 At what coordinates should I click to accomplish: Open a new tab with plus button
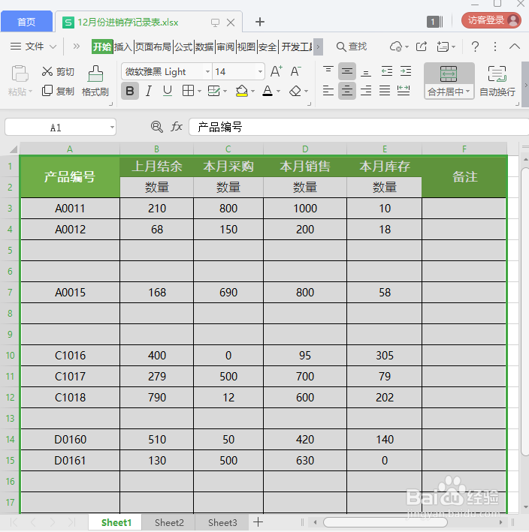pos(260,22)
